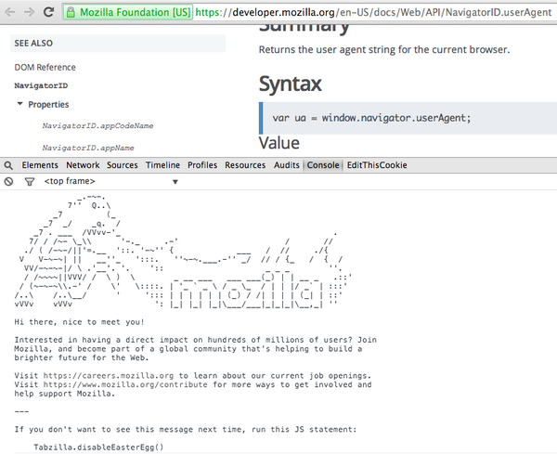Screen dimensions: 557x454
Task: Collapse the Properties tree section
Action: [x=19, y=104]
